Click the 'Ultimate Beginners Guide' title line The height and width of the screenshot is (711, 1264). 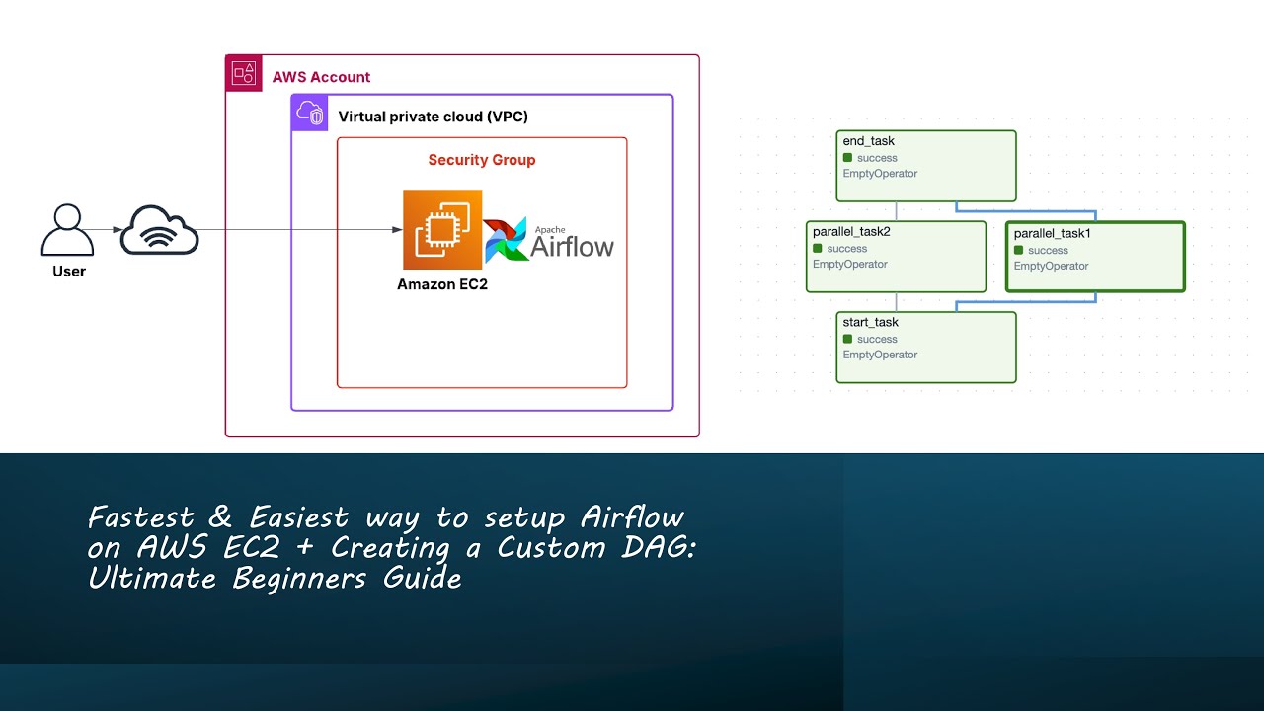point(276,578)
